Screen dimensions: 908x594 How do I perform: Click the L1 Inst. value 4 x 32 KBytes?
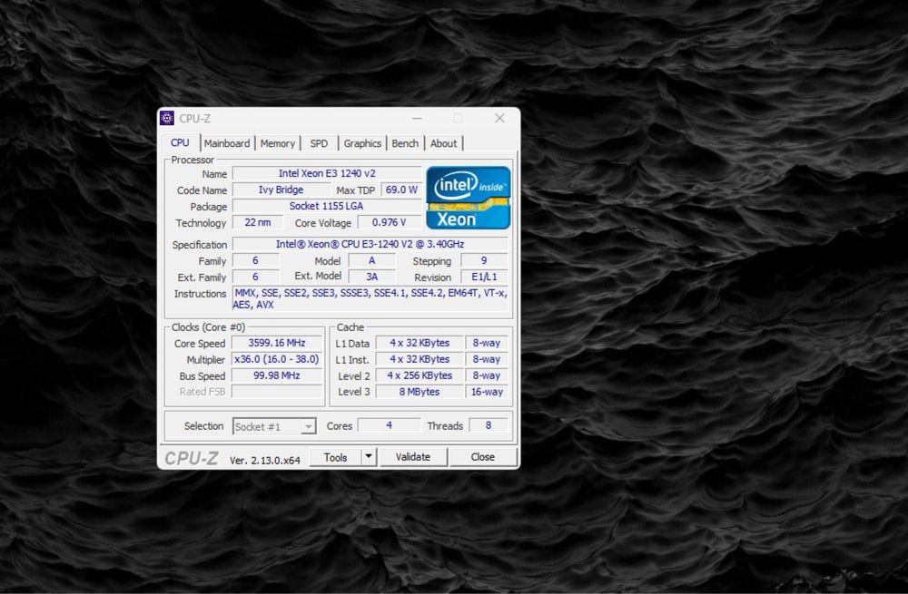tap(419, 359)
